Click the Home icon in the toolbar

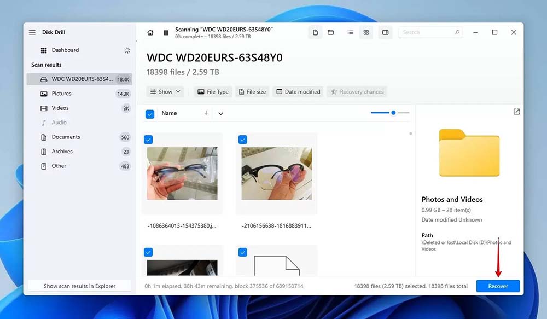tap(150, 33)
